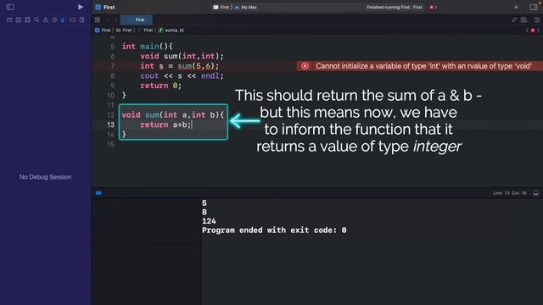This screenshot has height=305, width=543.
Task: Open the Project navigator folder icon
Action: 9,20
